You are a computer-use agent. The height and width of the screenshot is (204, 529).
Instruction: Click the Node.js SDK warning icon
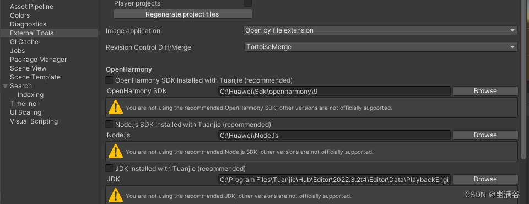pyautogui.click(x=116, y=151)
